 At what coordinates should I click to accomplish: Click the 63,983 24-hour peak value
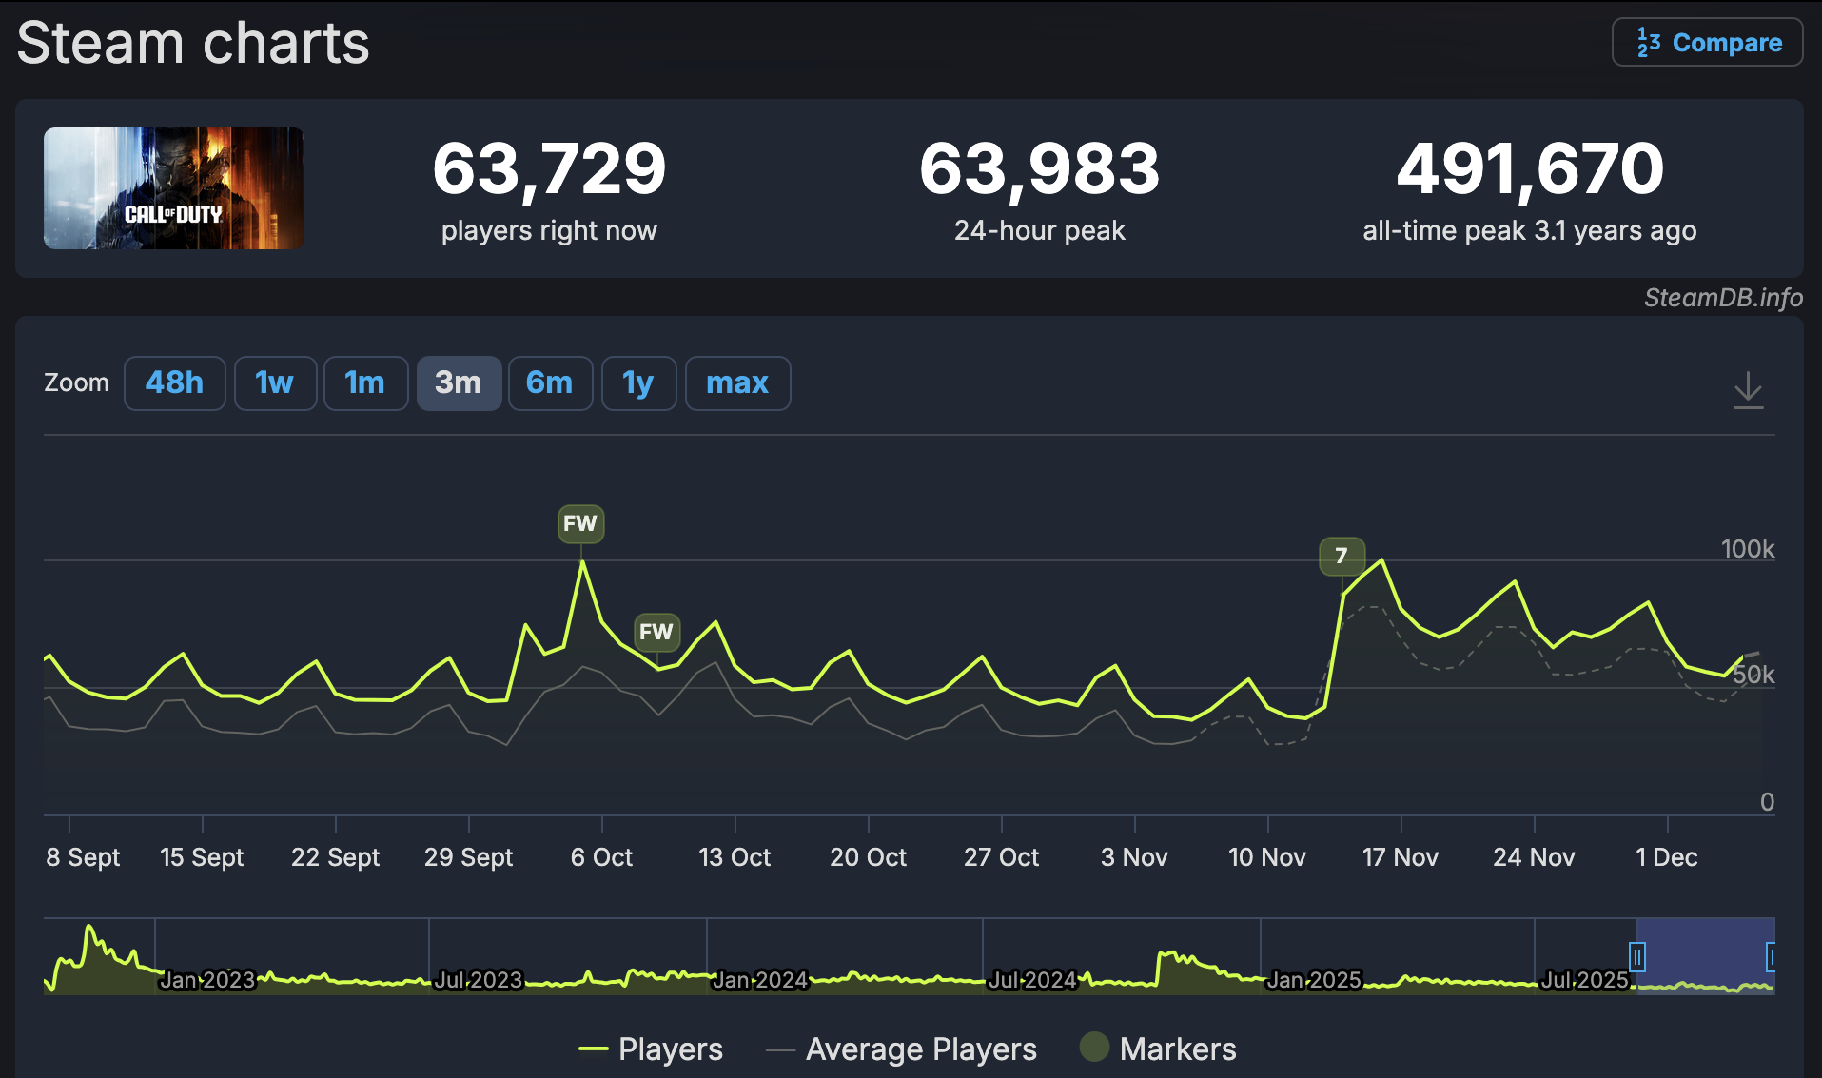click(1039, 169)
